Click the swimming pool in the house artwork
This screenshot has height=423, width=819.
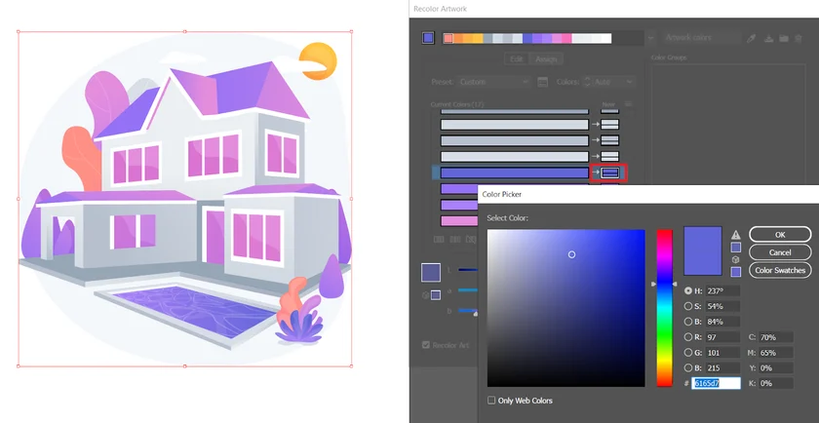pos(193,310)
